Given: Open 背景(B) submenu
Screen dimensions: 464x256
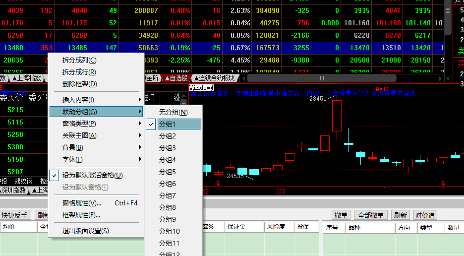Looking at the screenshot, I should click(x=96, y=147).
